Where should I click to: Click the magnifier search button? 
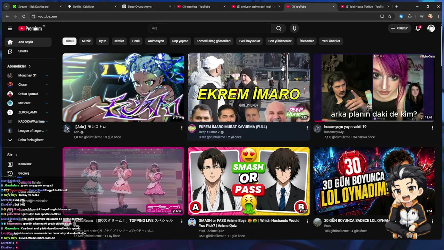click(x=279, y=28)
